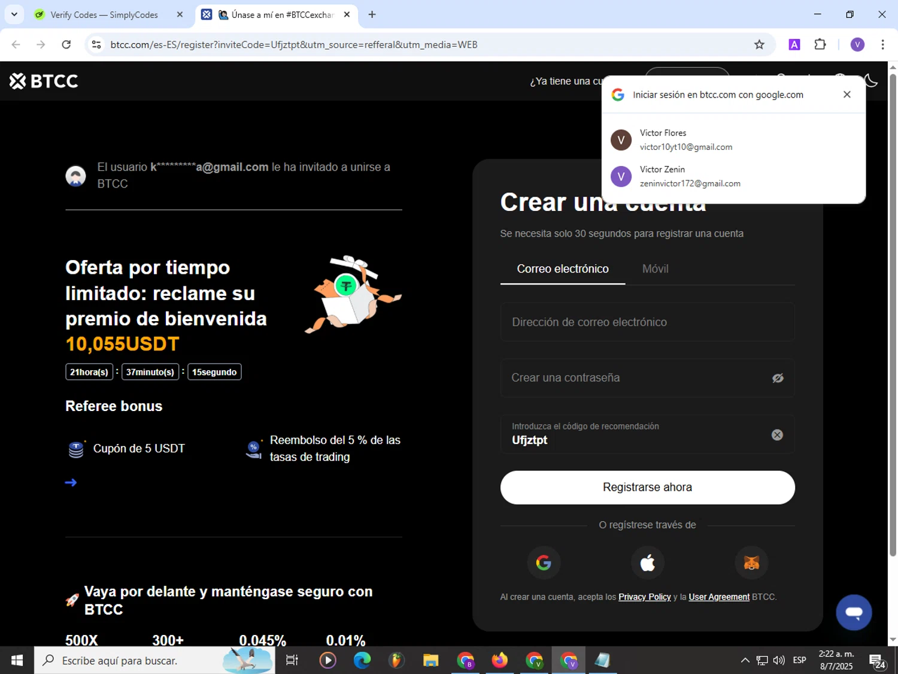
Task: Click the 21hora(s) countdown box
Action: click(89, 372)
